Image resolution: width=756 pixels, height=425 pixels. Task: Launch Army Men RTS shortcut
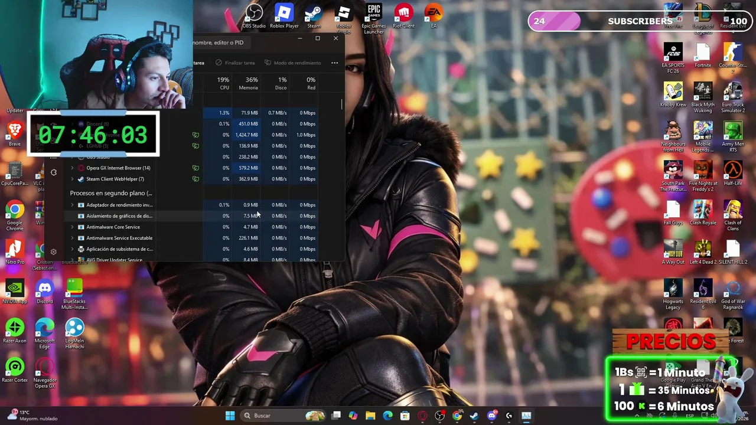click(x=733, y=138)
